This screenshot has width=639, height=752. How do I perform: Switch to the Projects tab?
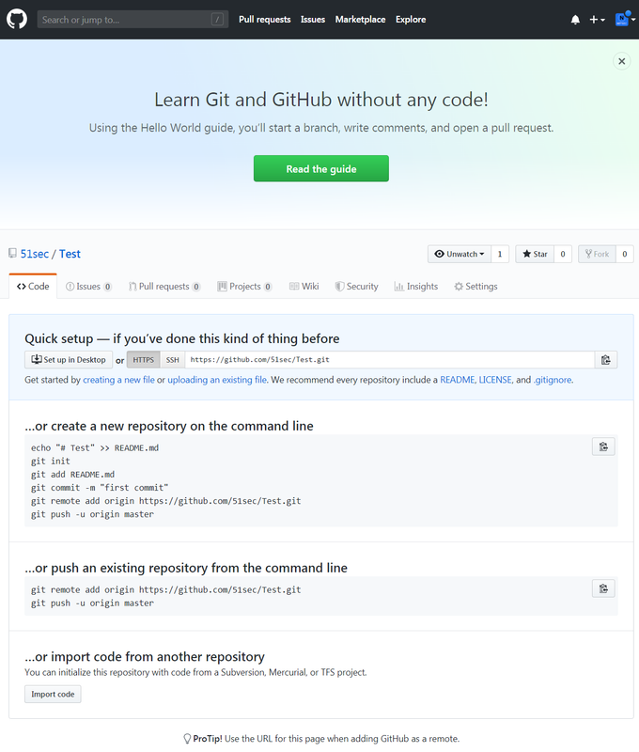pos(244,287)
